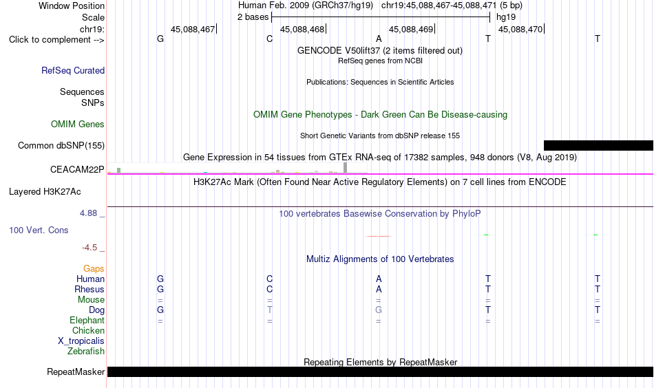
Task: Click the X_tropicalis alignment row label
Action: [81, 341]
